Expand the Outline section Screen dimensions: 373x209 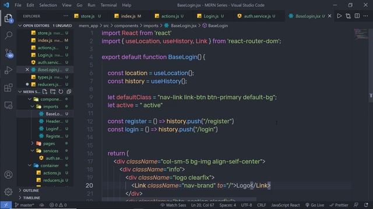tap(45, 190)
